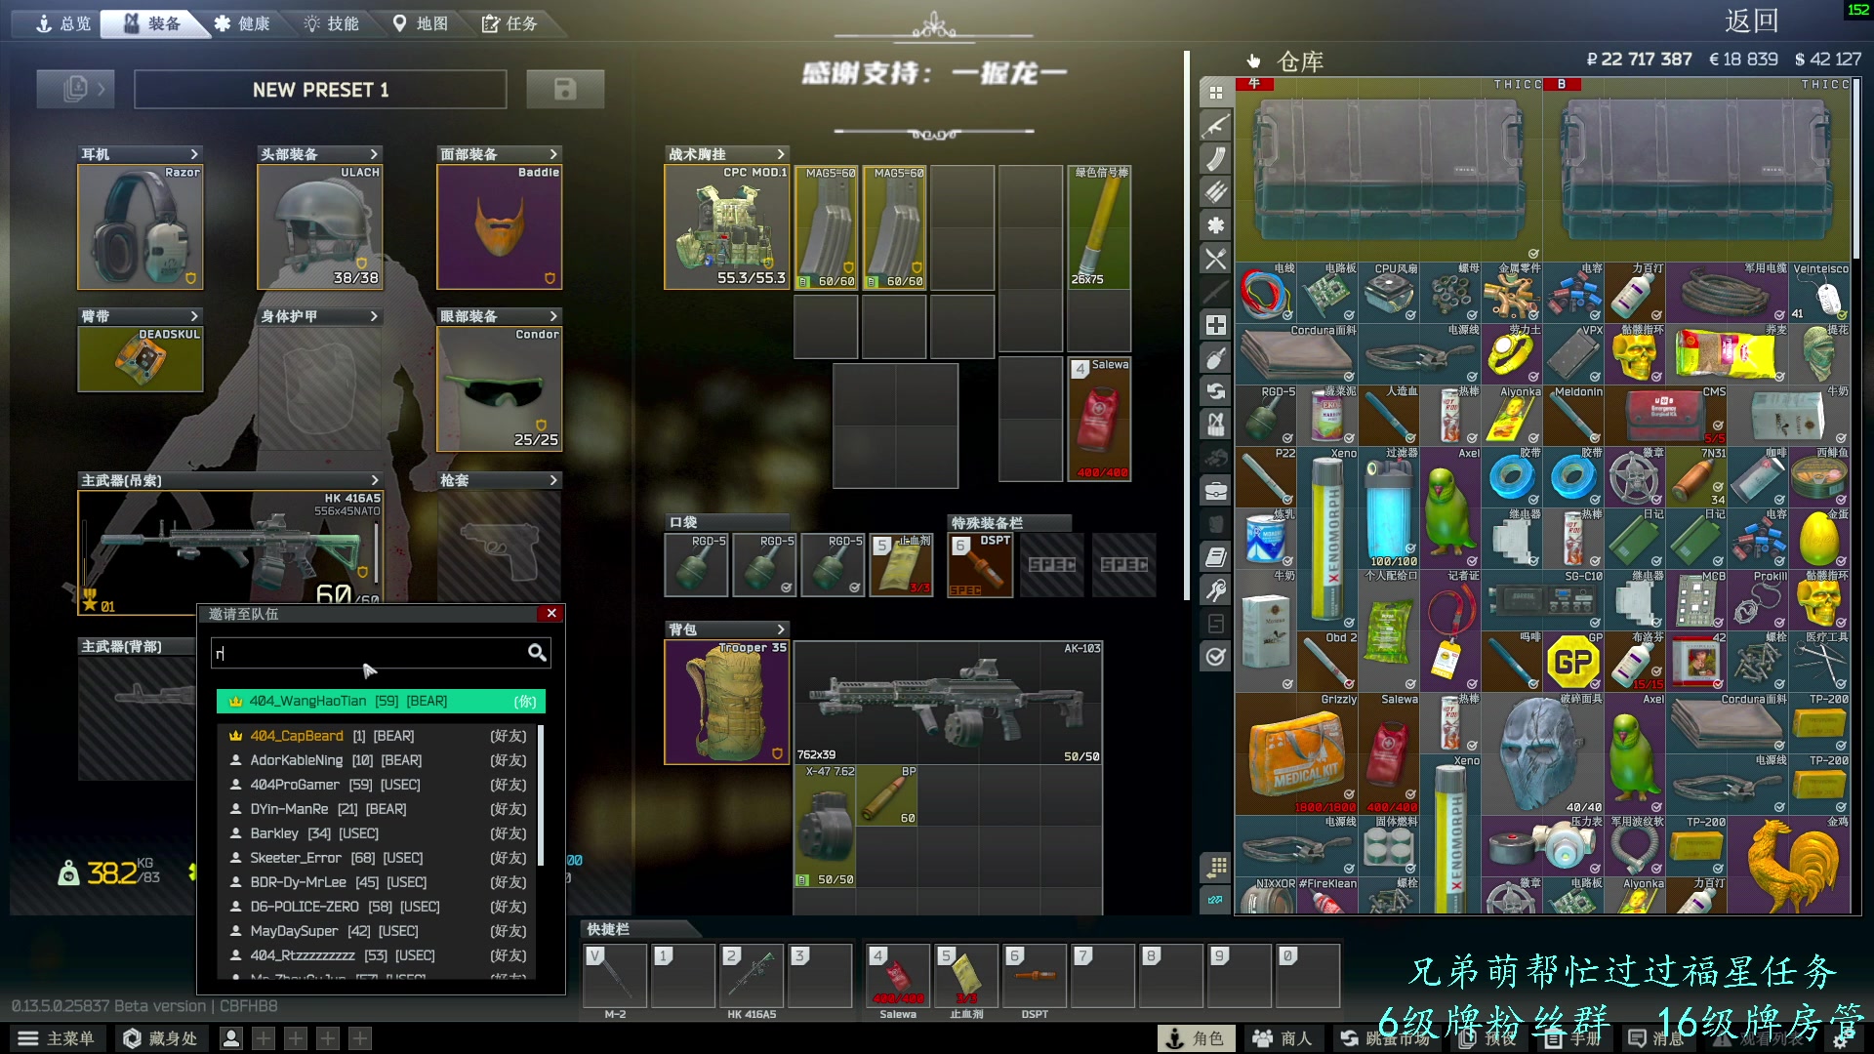Filter stash by book info-items icon

coord(1215,557)
